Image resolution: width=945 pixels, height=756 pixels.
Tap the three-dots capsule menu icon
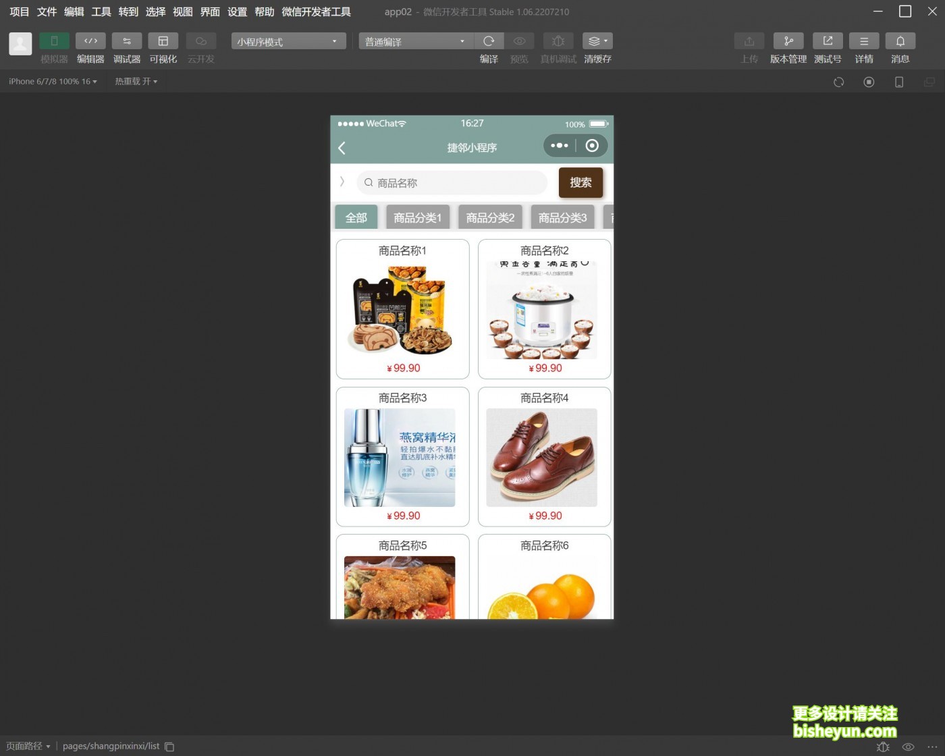(559, 145)
